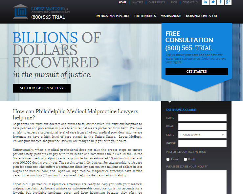Open the LinkedIn social icon
The width and height of the screenshot is (243, 194).
pos(205,2)
